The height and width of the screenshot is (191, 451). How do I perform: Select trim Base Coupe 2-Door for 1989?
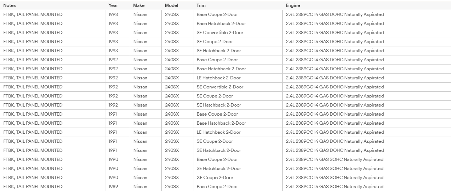tap(217, 187)
